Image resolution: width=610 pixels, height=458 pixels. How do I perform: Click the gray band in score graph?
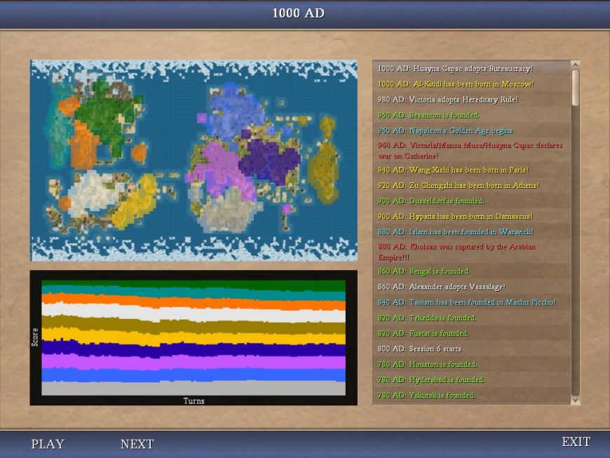pos(194,389)
